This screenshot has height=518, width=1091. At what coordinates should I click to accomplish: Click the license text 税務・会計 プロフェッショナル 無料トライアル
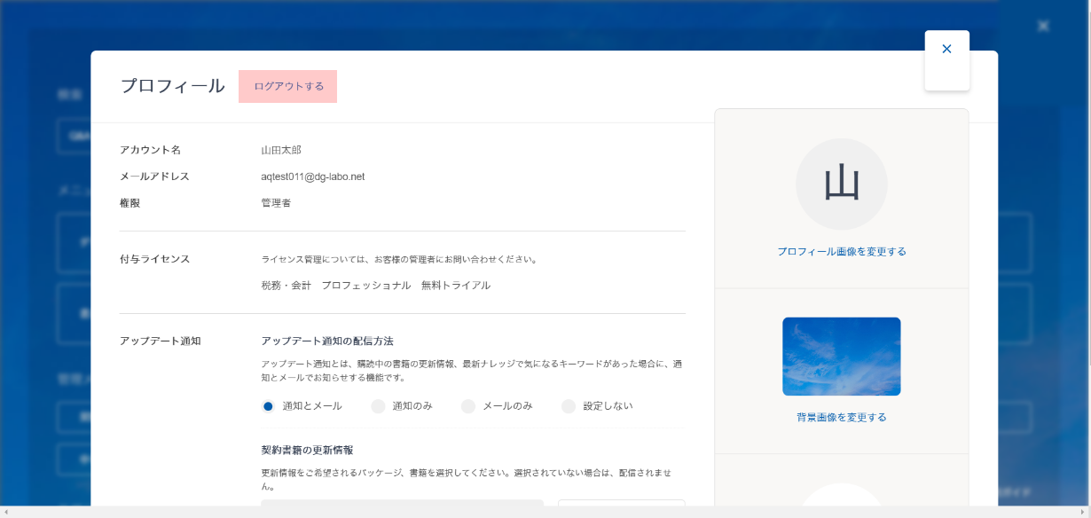(376, 286)
